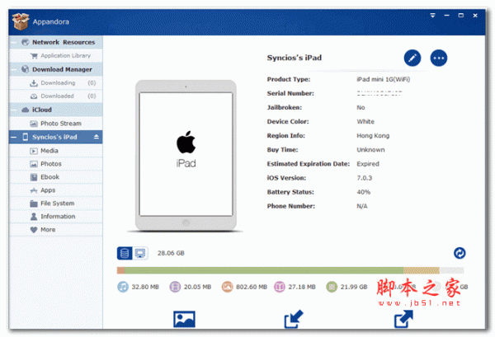Viewport: 495px width, 337px height.
Task: Click the Syncios's iPad device name heading
Action: 295,58
